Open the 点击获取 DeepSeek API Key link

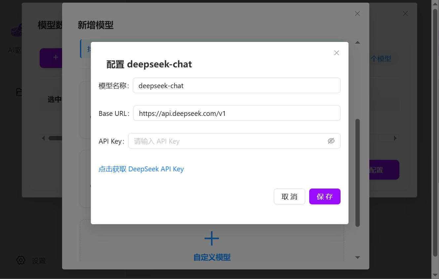point(141,169)
